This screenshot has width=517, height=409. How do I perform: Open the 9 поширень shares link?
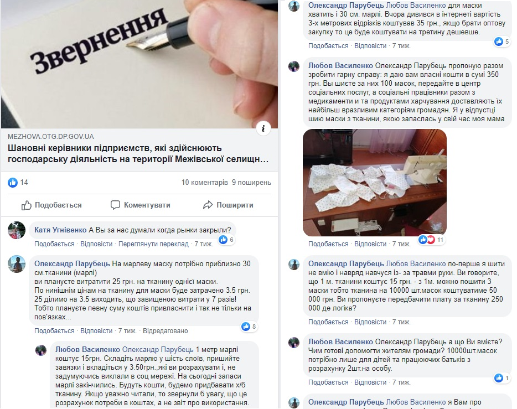click(x=251, y=182)
